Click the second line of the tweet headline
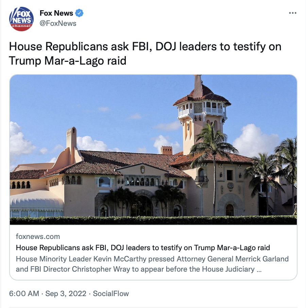 68,61
